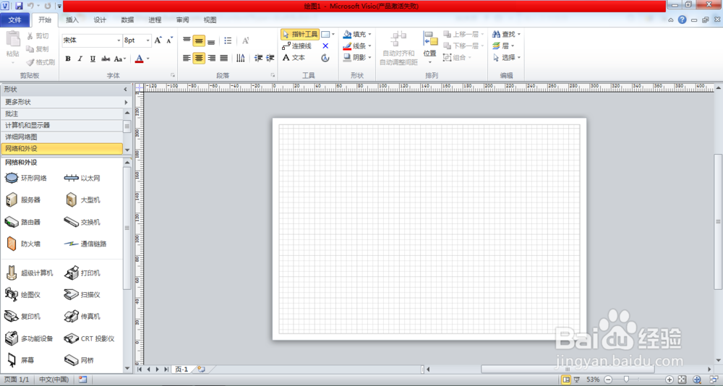This screenshot has width=723, height=386.
Task: Click the Server 服务器 shape
Action: point(22,200)
